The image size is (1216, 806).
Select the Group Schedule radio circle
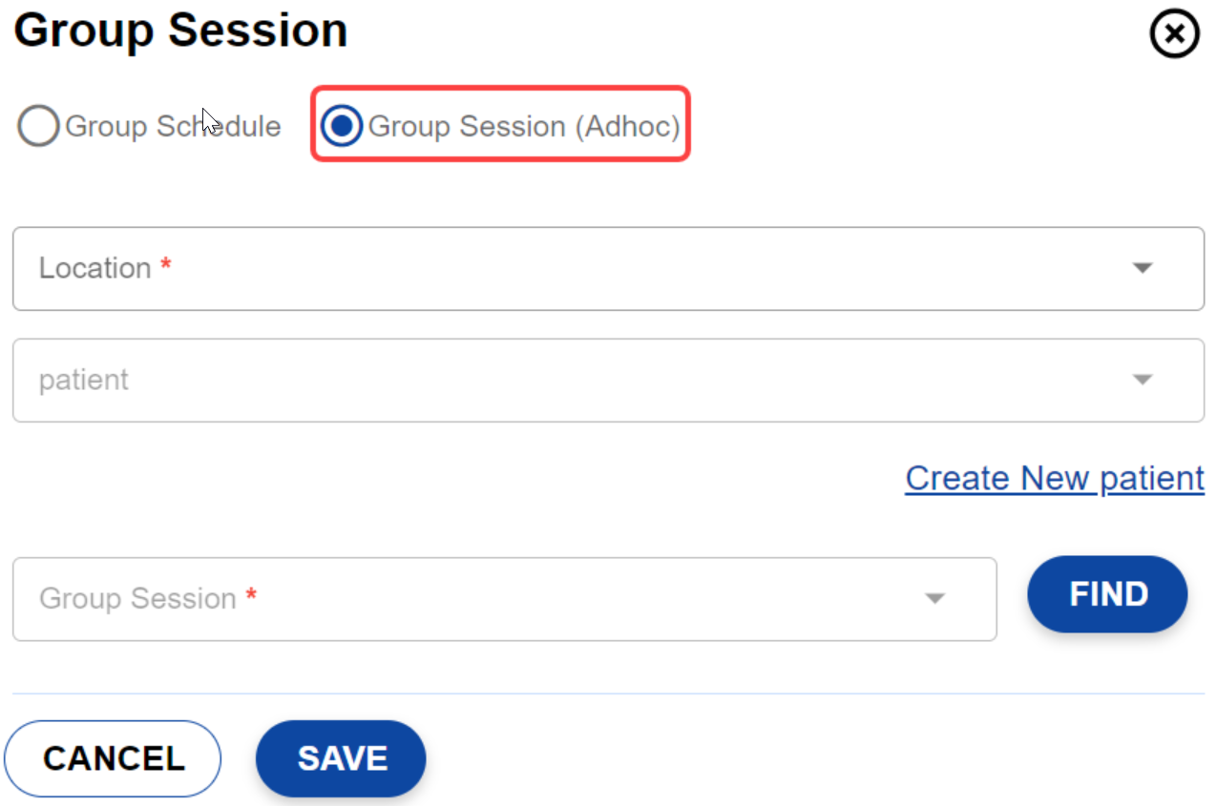[x=39, y=126]
